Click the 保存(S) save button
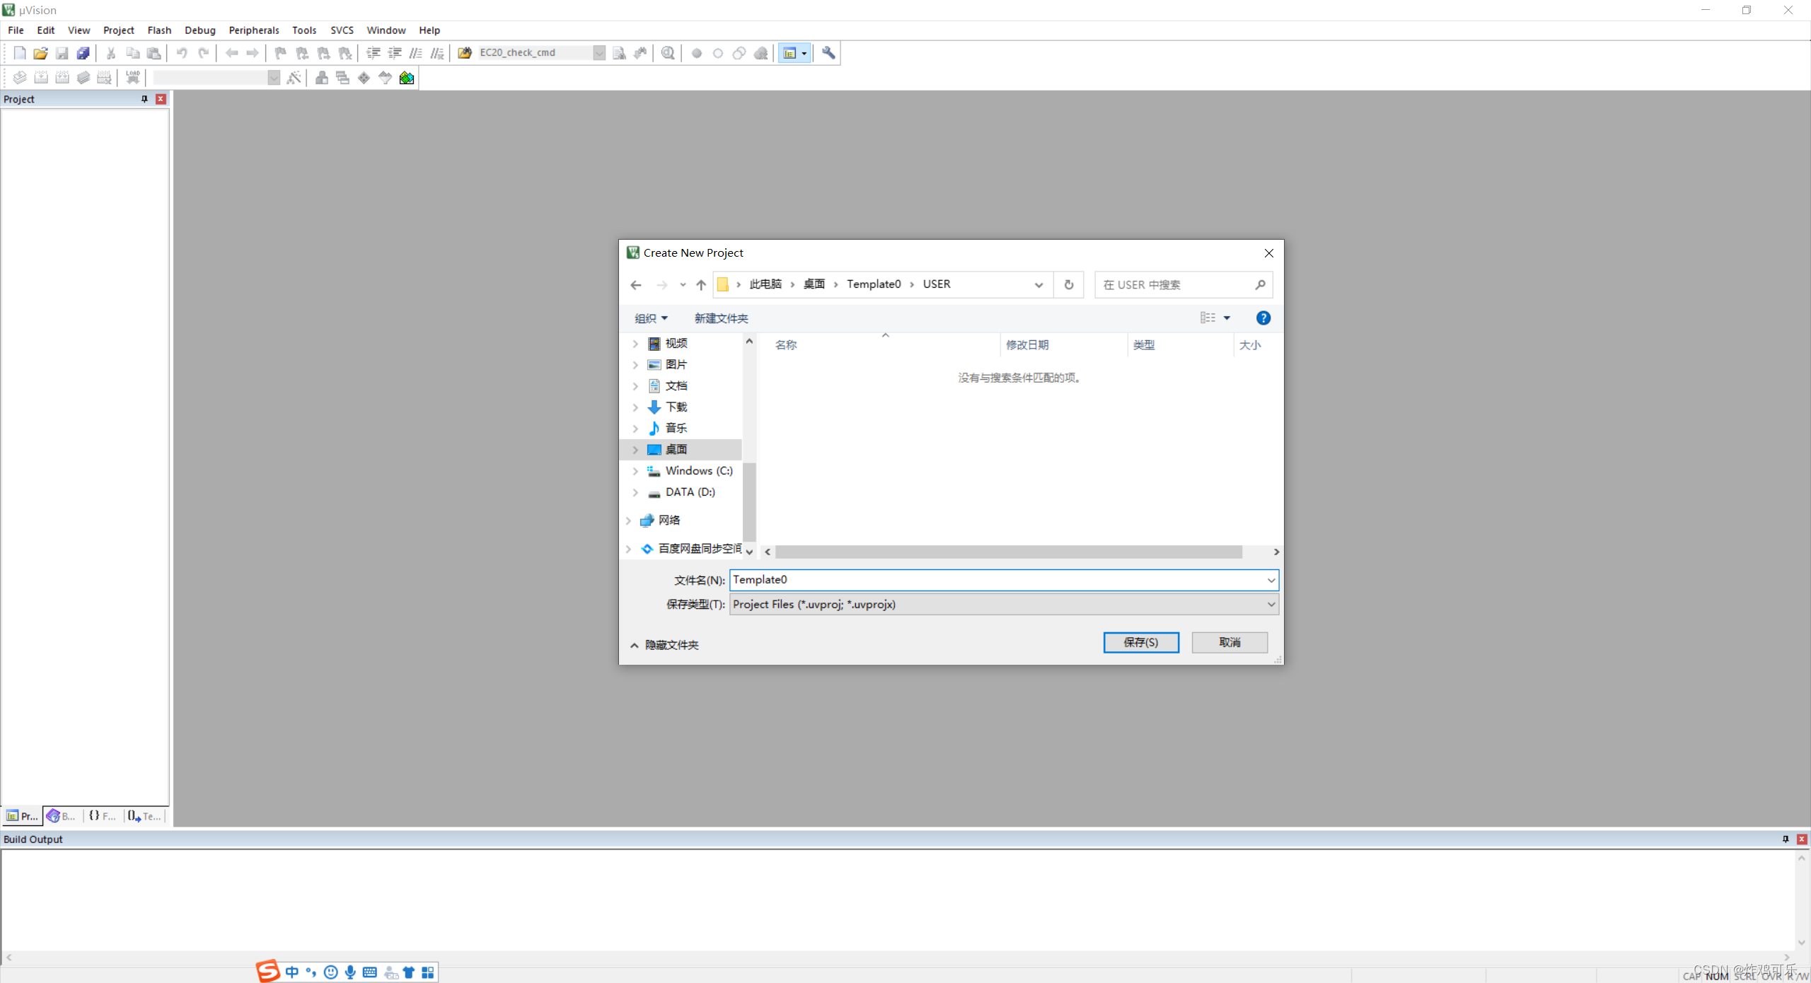 (1140, 642)
